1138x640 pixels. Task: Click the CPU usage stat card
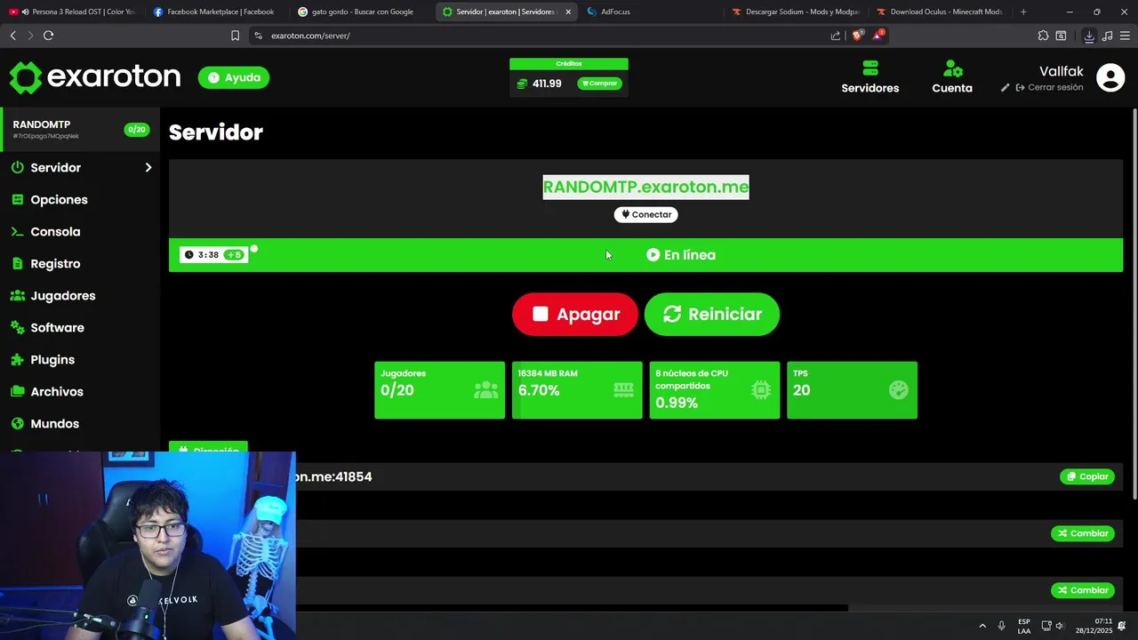715,389
